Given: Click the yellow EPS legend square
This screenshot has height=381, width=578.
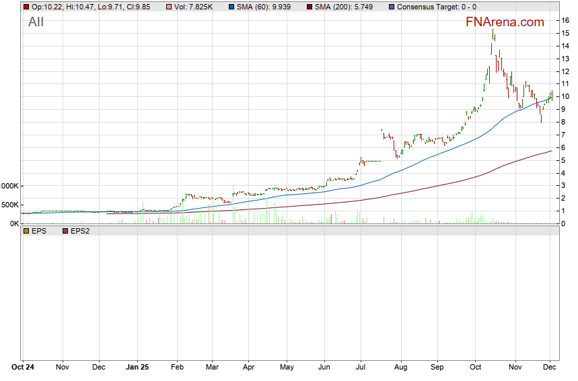Looking at the screenshot, I should 26,231.
